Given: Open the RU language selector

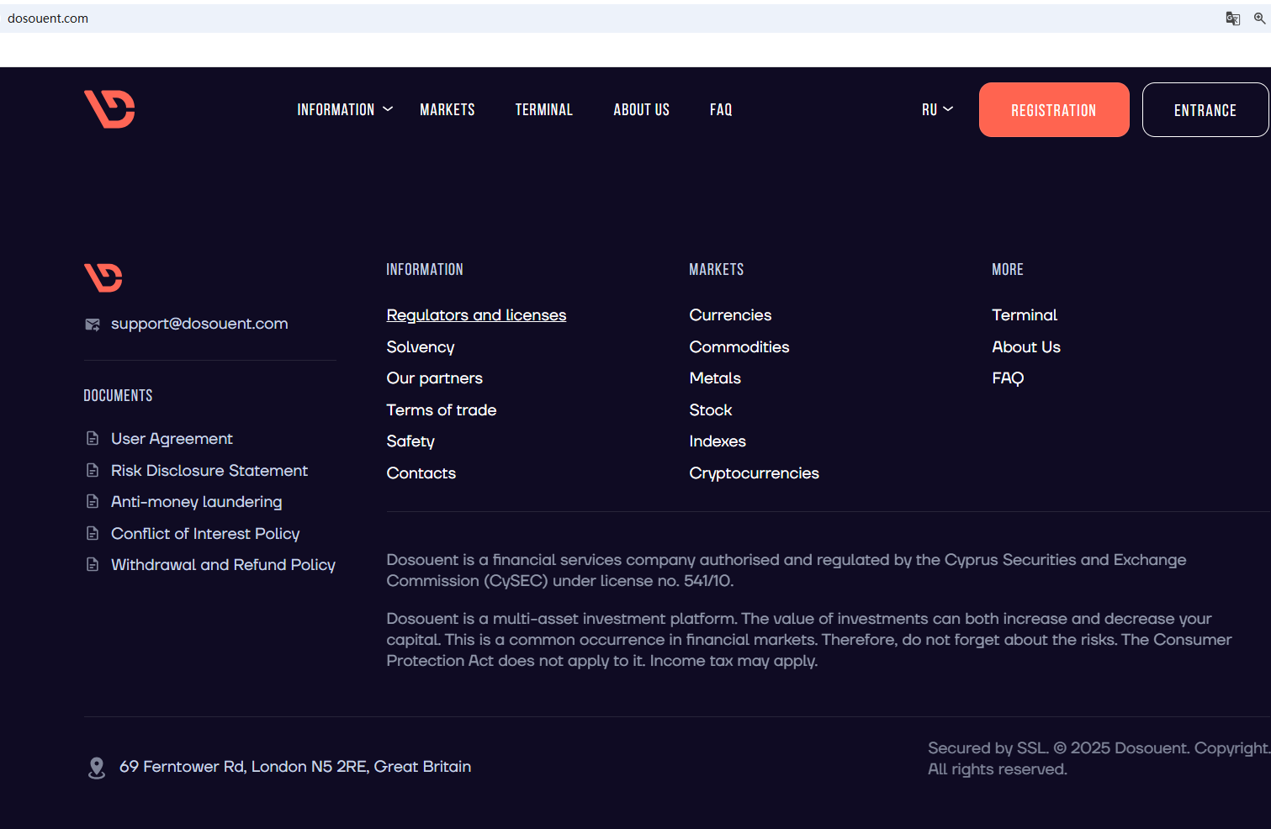Looking at the screenshot, I should pyautogui.click(x=937, y=110).
